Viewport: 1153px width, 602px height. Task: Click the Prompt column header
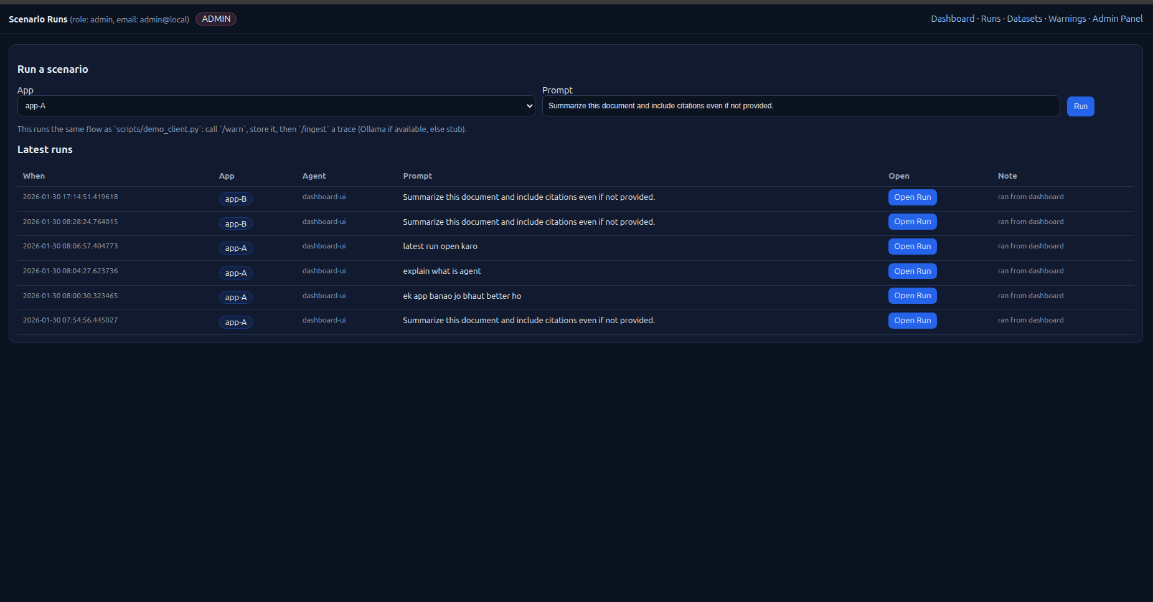(x=417, y=176)
